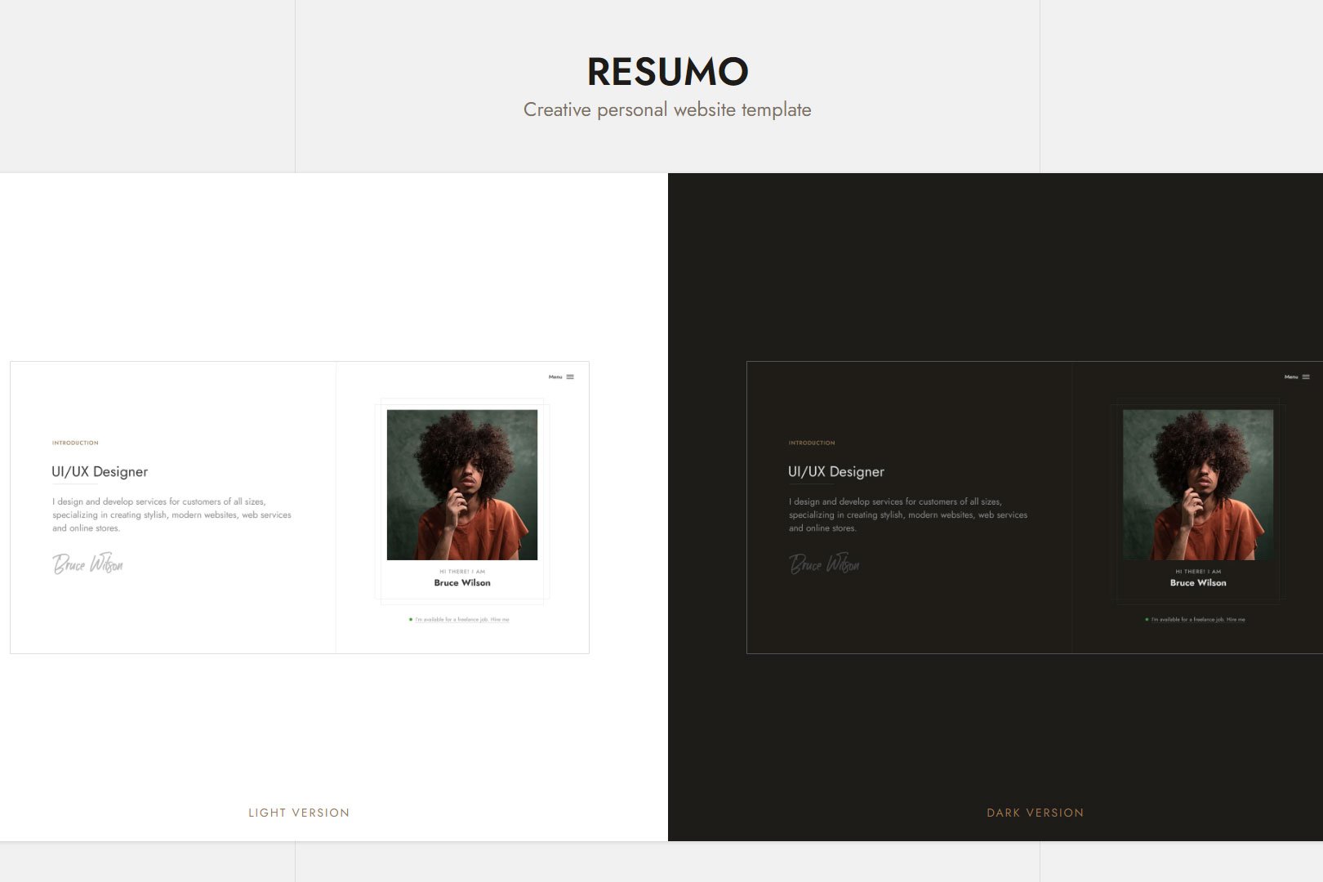Image resolution: width=1323 pixels, height=882 pixels.
Task: Click the hamburger menu icon in light preview
Action: 570,376
